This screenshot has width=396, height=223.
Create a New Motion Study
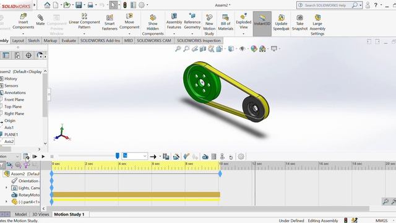coord(209,25)
